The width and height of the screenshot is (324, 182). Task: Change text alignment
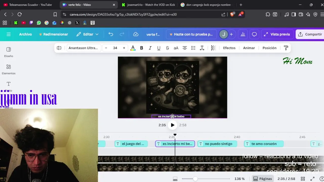(185, 48)
